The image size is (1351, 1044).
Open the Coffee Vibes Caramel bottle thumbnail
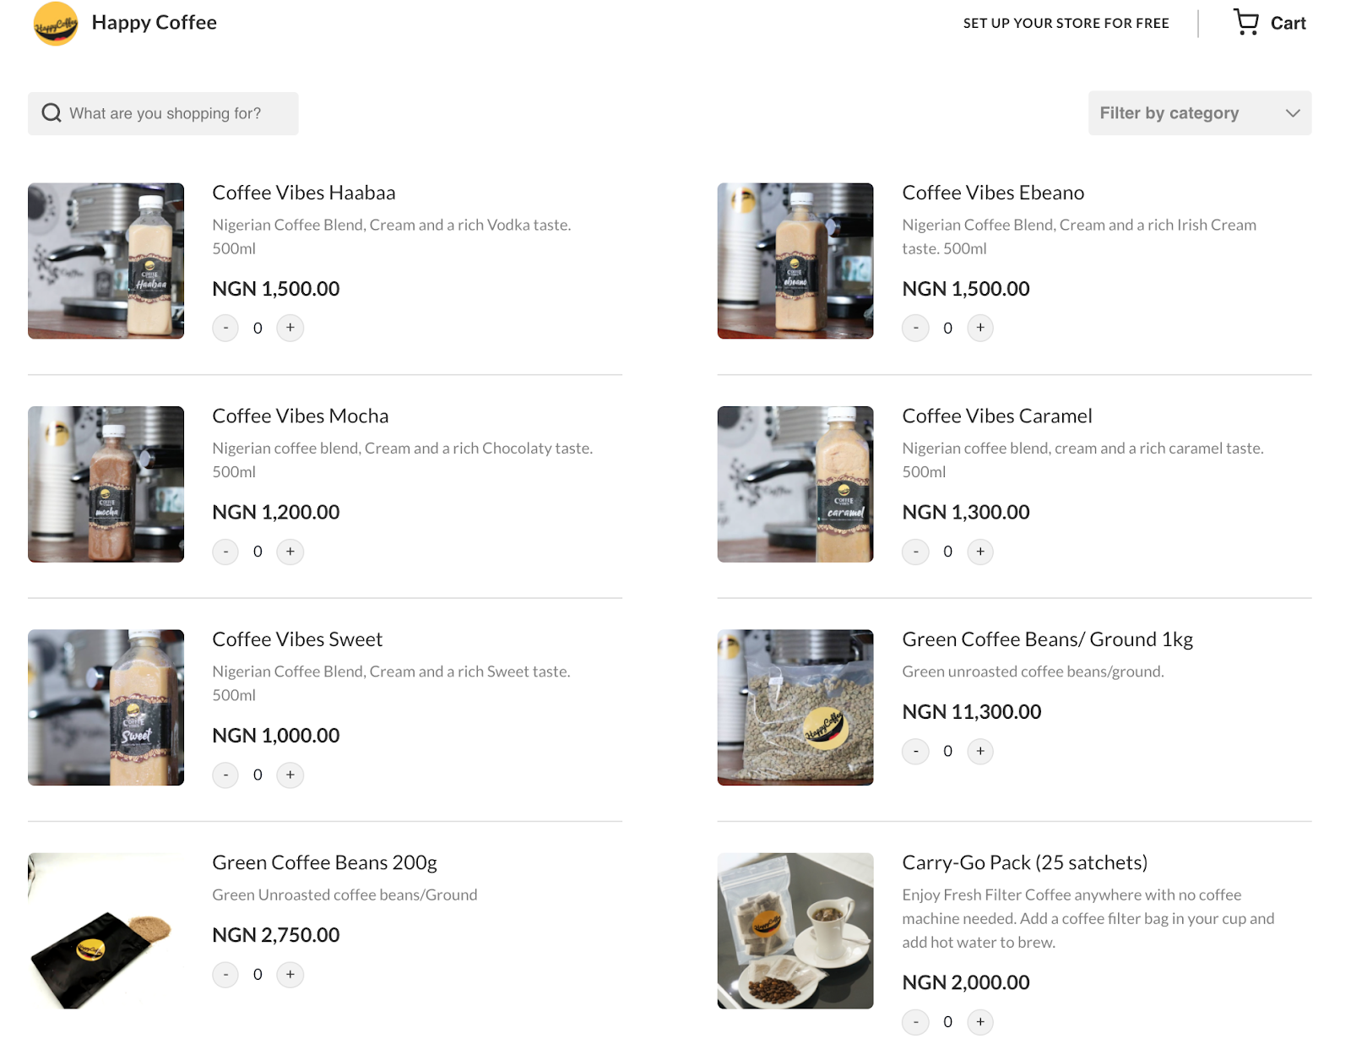[x=795, y=484]
